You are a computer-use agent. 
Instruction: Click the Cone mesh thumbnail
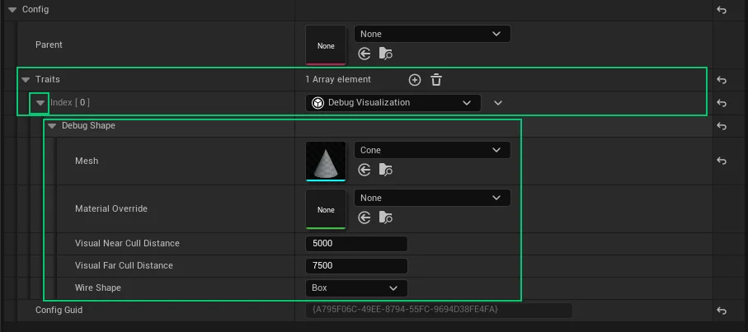(x=326, y=161)
